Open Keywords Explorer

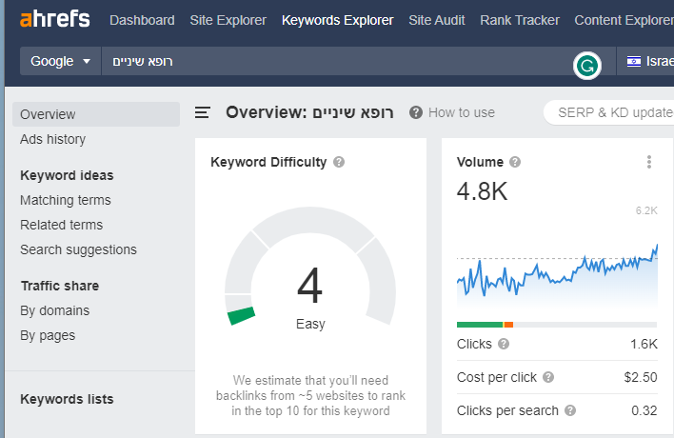(x=337, y=20)
